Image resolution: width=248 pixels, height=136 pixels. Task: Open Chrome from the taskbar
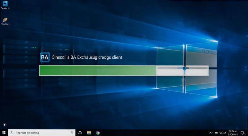tap(98, 133)
